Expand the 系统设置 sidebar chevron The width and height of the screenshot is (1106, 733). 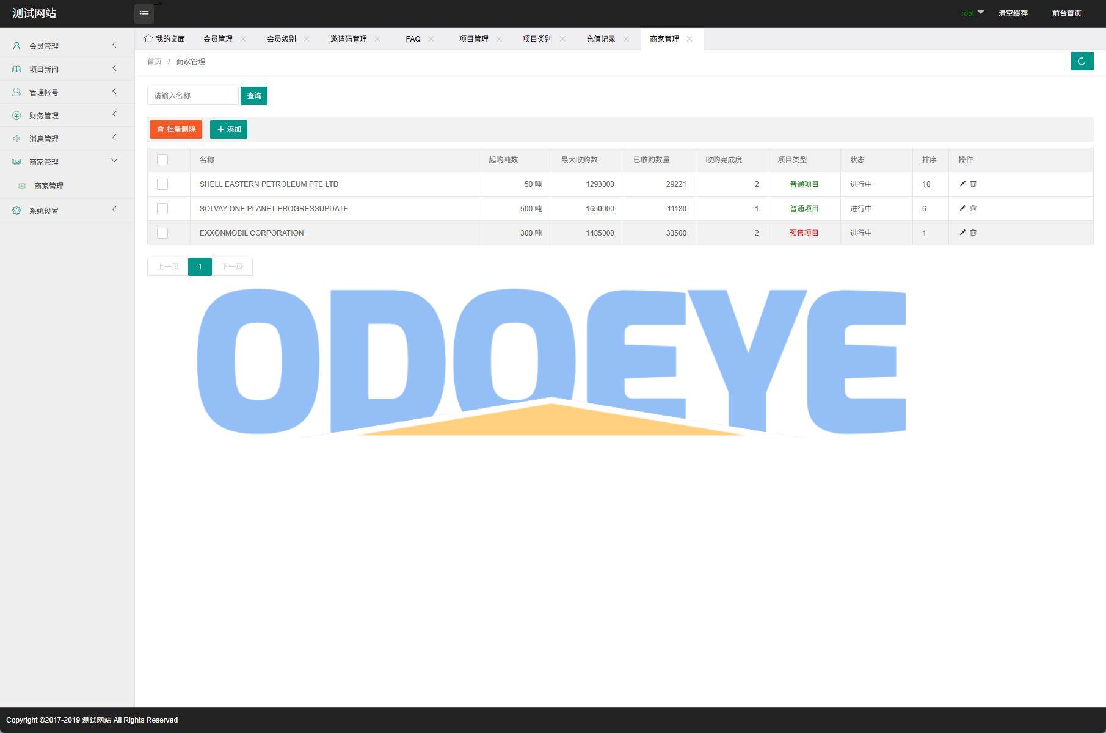coord(114,210)
